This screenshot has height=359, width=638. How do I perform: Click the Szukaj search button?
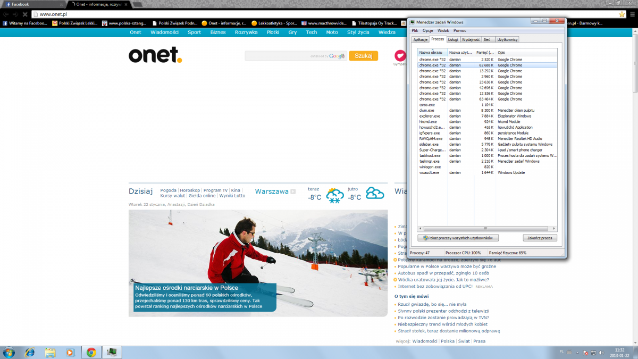(x=363, y=56)
